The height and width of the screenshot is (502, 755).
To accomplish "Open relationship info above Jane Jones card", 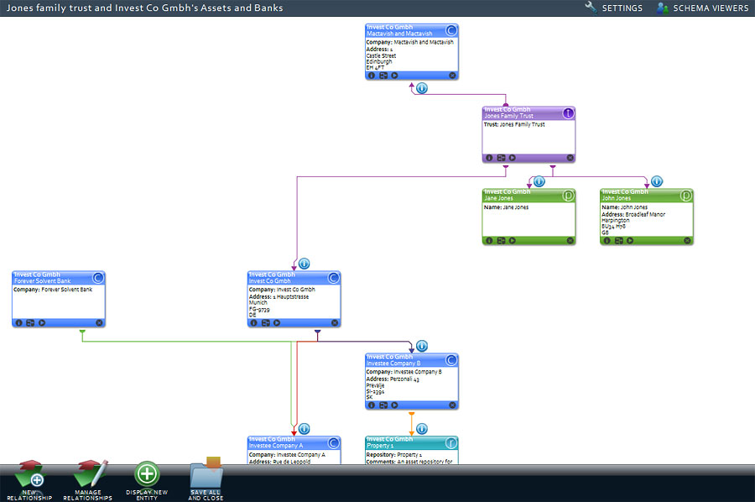I will point(539,181).
